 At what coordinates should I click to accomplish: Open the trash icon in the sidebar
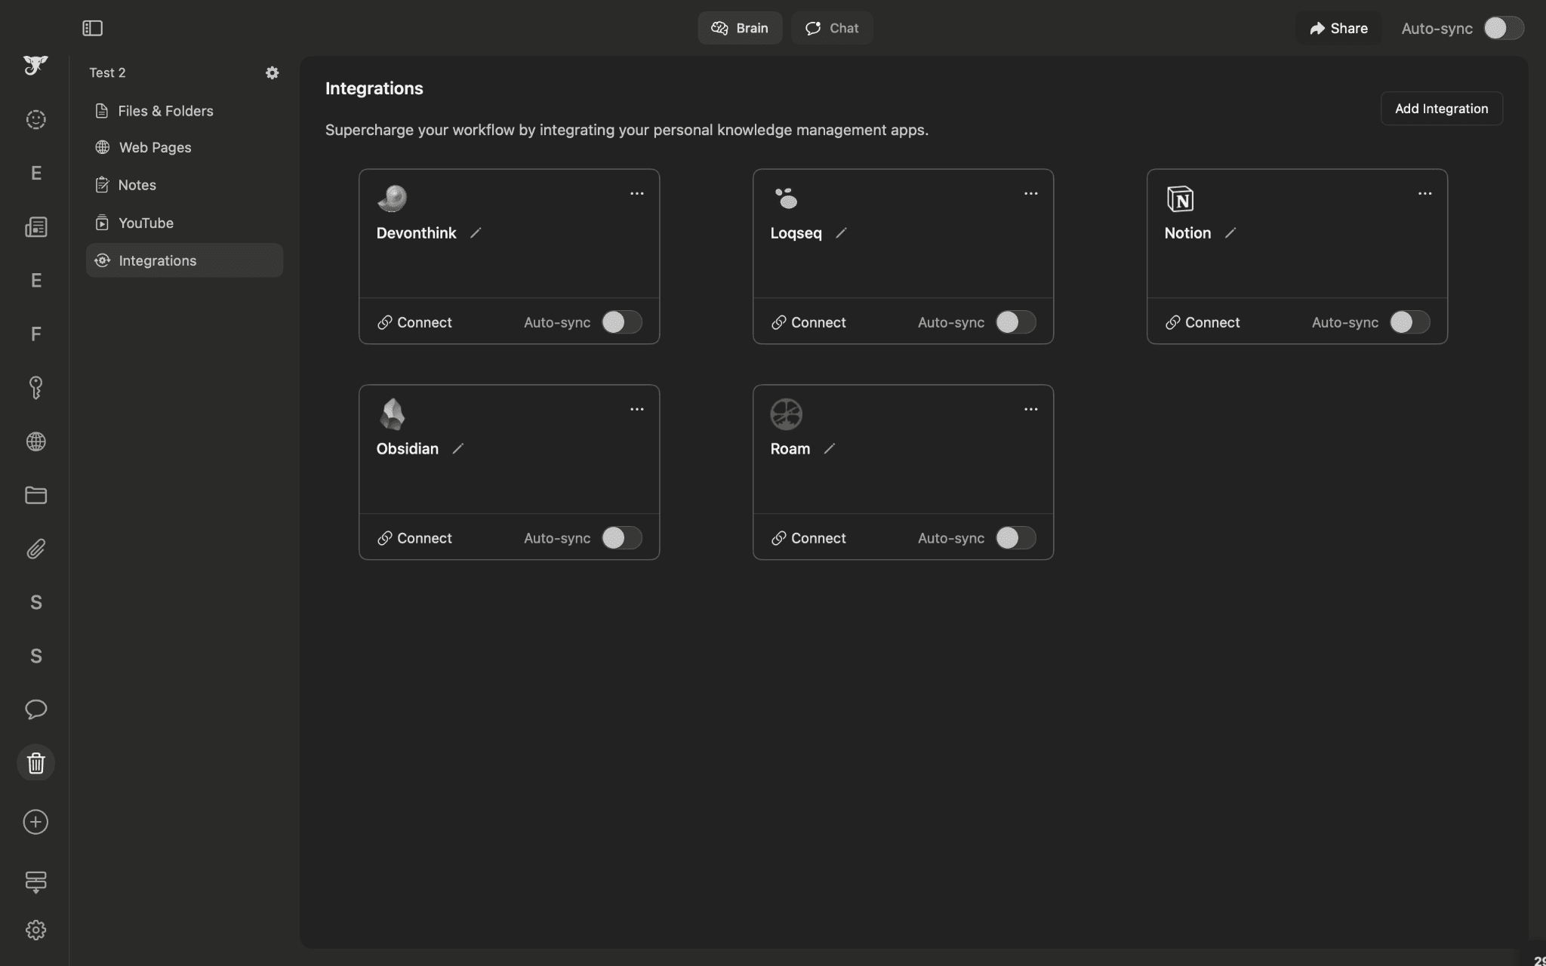[x=35, y=763]
